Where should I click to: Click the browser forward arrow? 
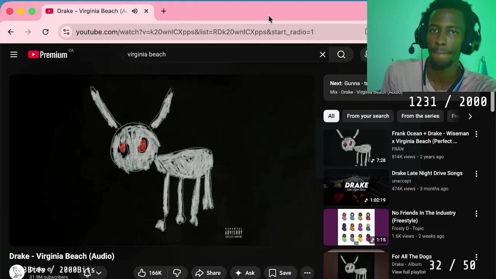click(28, 32)
